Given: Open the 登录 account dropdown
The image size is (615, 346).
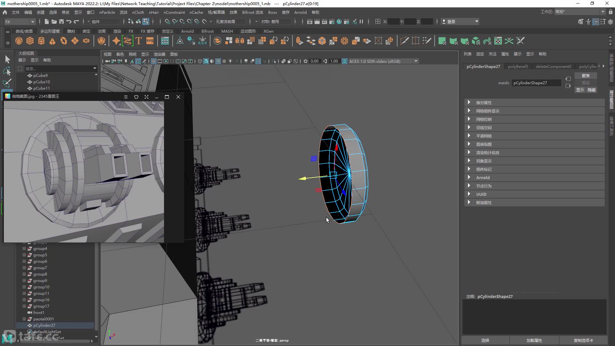Looking at the screenshot, I should pyautogui.click(x=460, y=21).
